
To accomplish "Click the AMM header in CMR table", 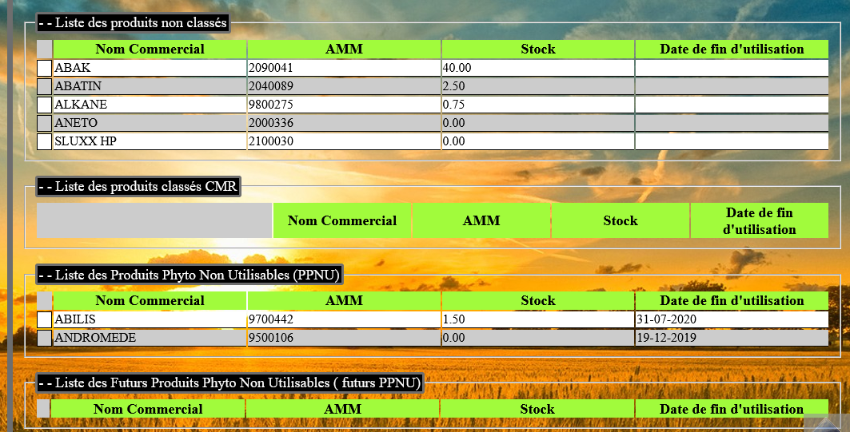I will (x=481, y=221).
